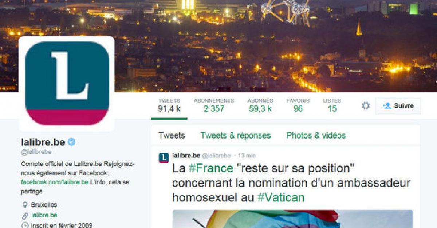Click the blue verified badge
The image size is (437, 228).
tap(71, 142)
